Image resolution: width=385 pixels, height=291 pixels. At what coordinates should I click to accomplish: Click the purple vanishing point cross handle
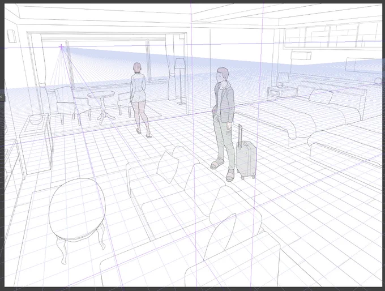61,46
